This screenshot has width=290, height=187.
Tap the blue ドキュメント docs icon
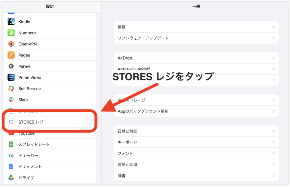tap(11, 167)
